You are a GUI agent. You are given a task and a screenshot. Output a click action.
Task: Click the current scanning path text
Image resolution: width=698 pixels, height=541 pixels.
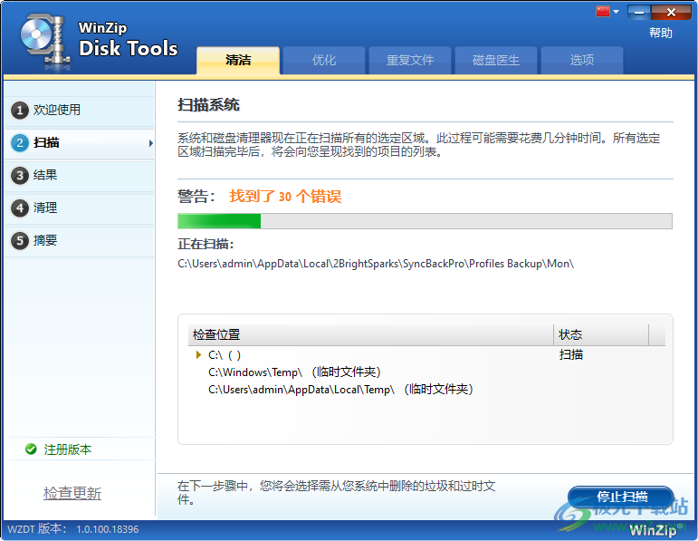(x=376, y=264)
